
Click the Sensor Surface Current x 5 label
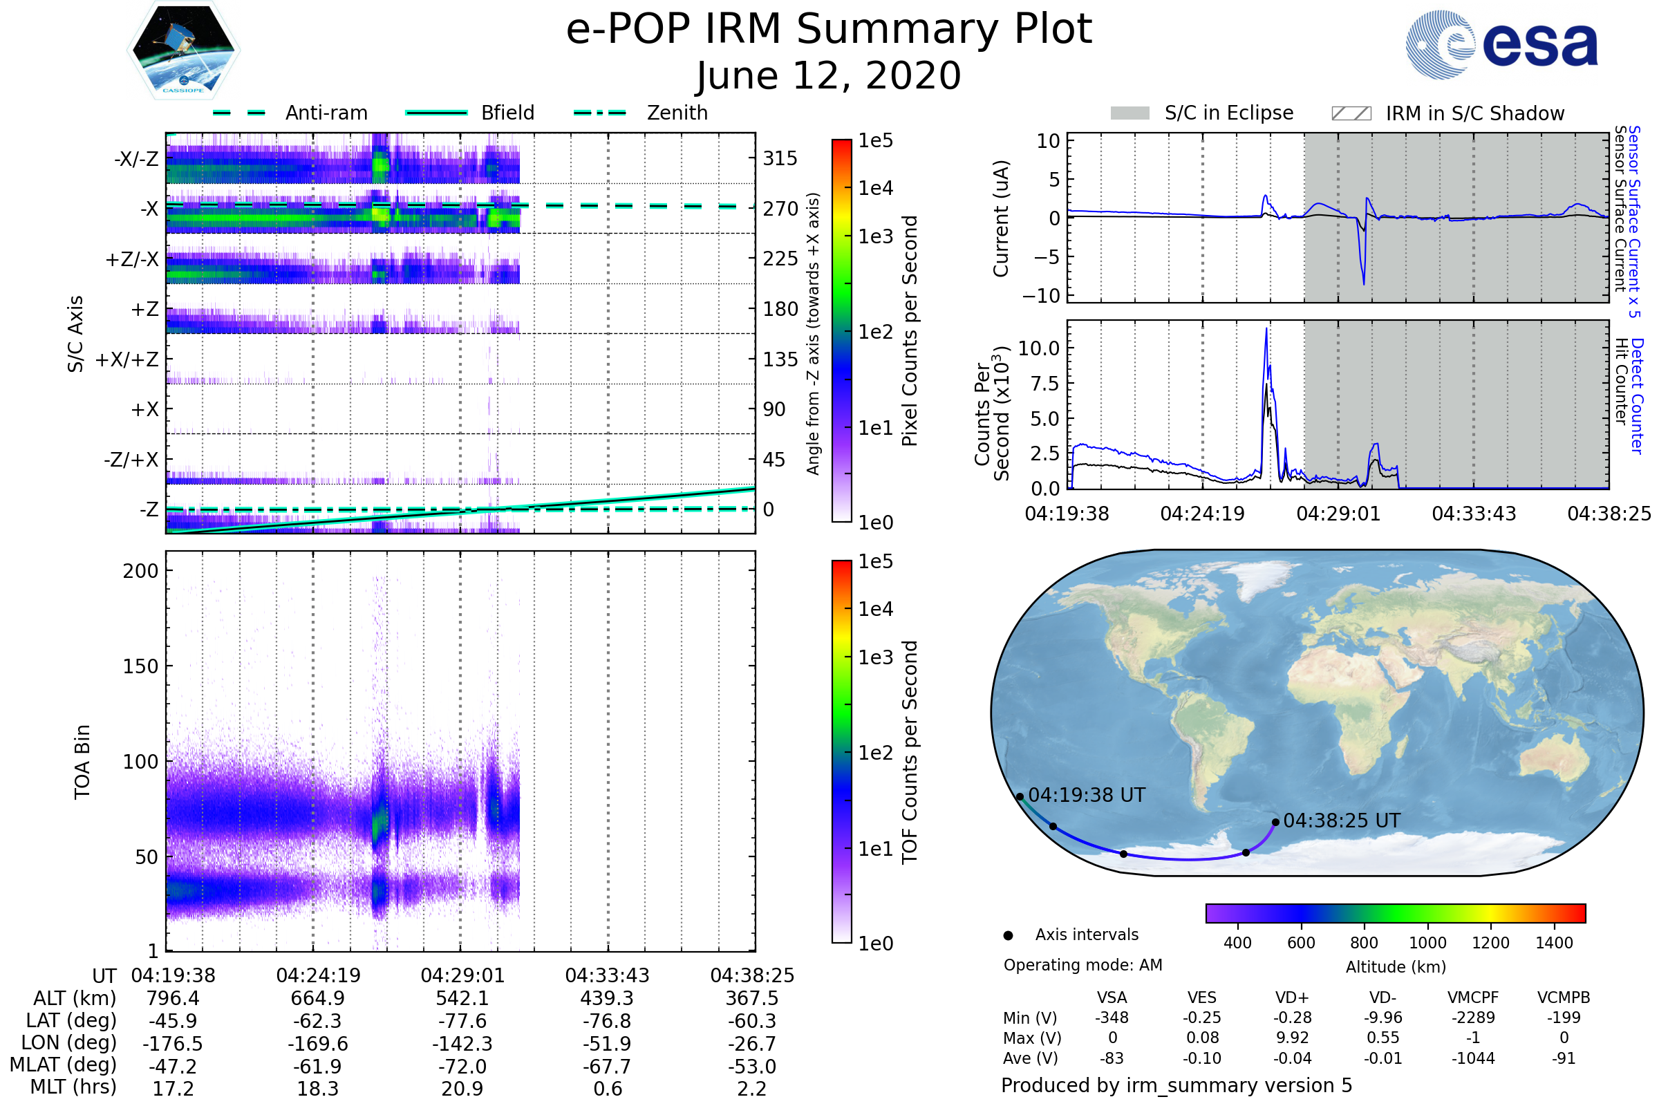pyautogui.click(x=1634, y=221)
